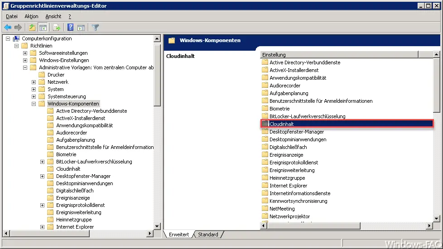The width and height of the screenshot is (443, 249).
Task: Click the settings list scroll down arrow
Action: pyautogui.click(x=437, y=219)
